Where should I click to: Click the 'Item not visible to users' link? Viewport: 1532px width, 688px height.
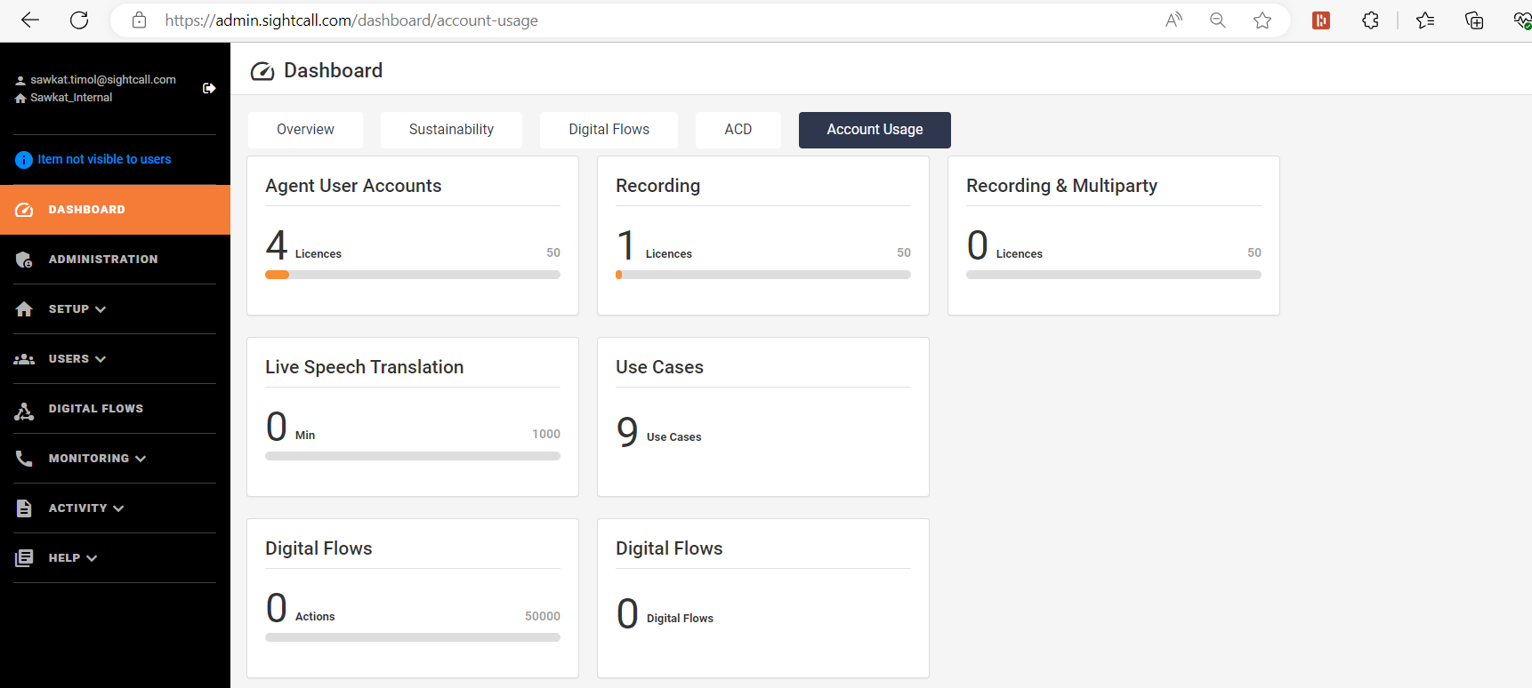coord(104,160)
